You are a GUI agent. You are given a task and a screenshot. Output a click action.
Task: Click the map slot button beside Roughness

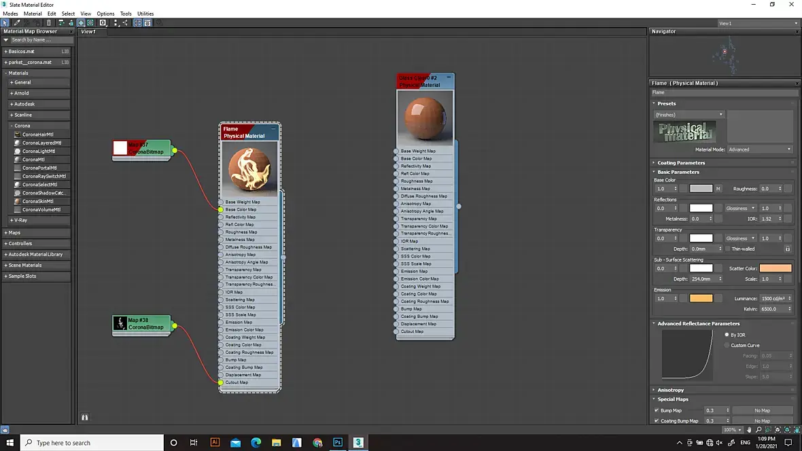click(x=788, y=189)
